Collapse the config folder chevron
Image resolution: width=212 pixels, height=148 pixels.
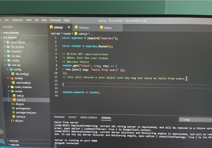pyautogui.click(x=7, y=69)
